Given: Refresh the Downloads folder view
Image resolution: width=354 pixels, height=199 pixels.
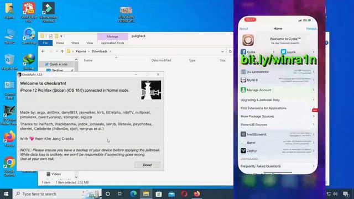Looking at the screenshot, I should tap(230, 51).
